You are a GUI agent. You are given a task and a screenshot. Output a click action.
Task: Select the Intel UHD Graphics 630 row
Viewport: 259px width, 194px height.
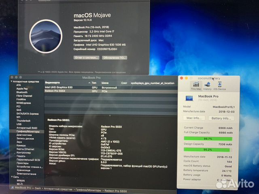(x=111, y=87)
